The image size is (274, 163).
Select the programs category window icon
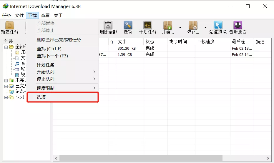(x=17, y=69)
